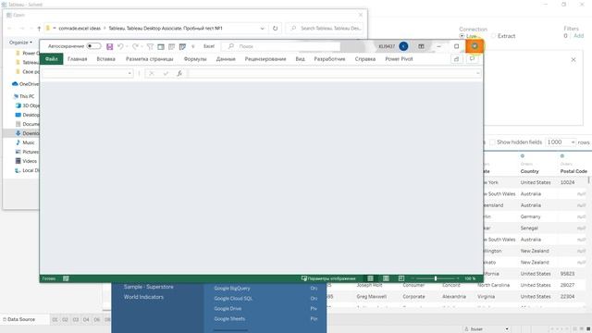The image size is (592, 333).
Task: Select World Indicators saved data source
Action: tap(144, 297)
